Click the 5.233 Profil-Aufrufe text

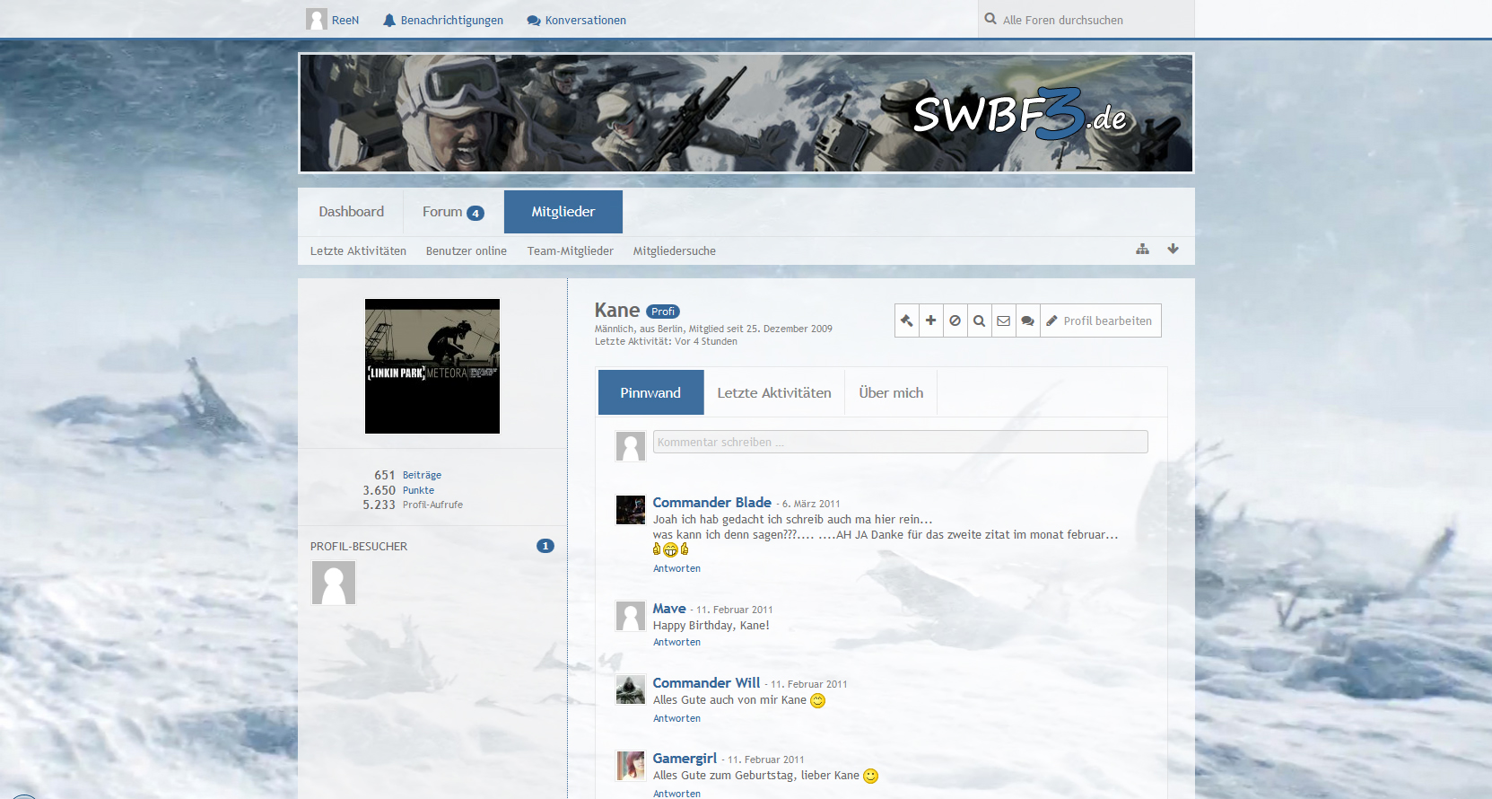(x=413, y=505)
